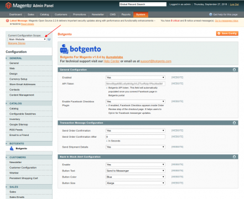The width and height of the screenshot is (244, 199).
Task: Collapse Back In Stock Alert Configuration section
Action: [234, 157]
